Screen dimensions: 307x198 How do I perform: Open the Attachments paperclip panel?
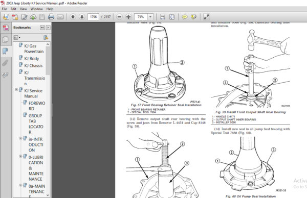coord(5,63)
